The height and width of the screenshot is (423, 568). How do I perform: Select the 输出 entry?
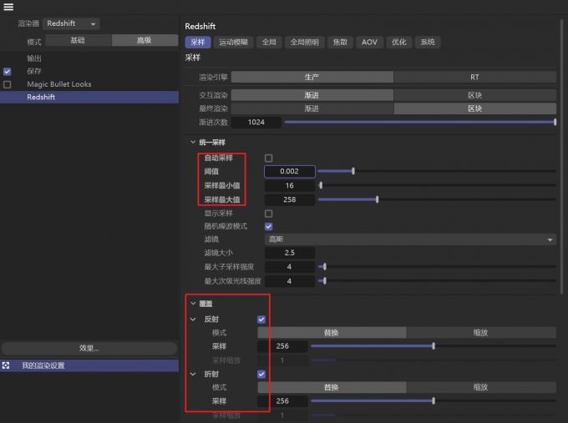pyautogui.click(x=34, y=58)
